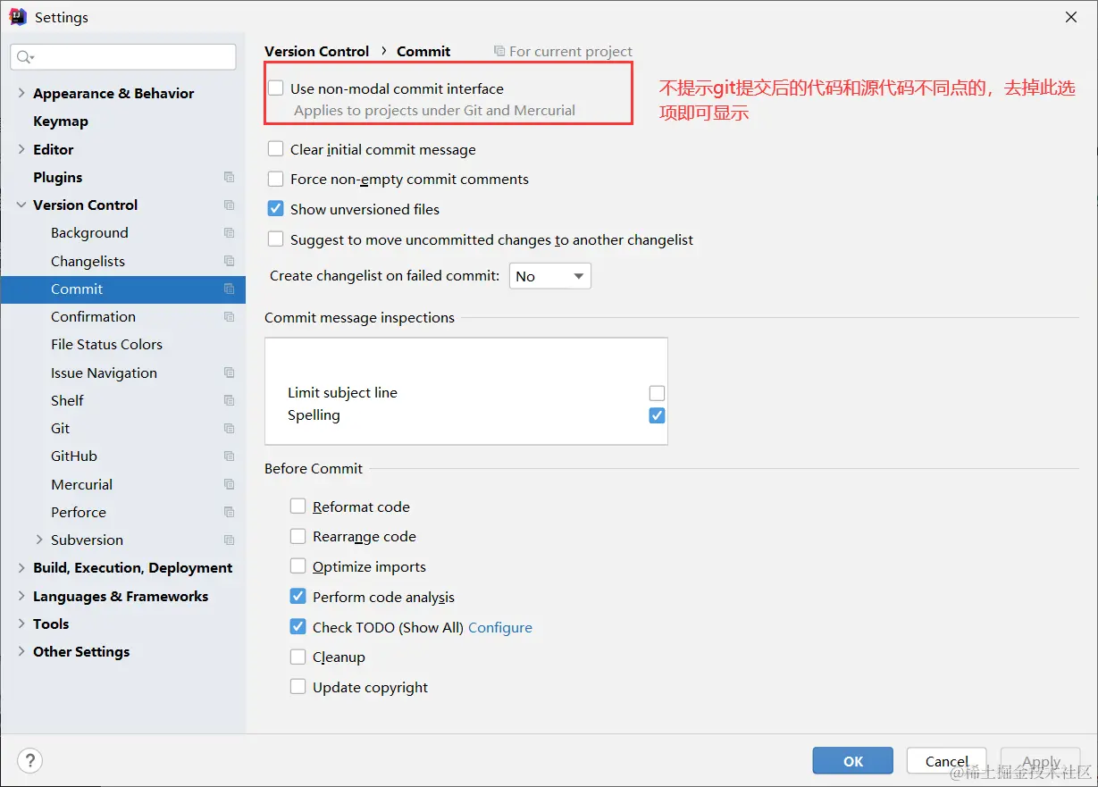Screen dimensions: 1098x787
Task: Click the project-level icon beside Git
Action: (229, 428)
